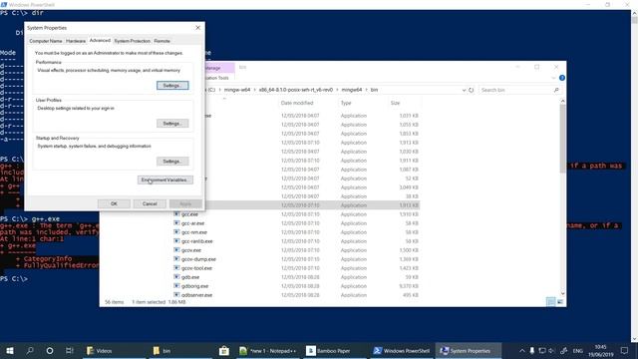
Task: Click Explorer search magnifier icon
Action: (x=556, y=90)
